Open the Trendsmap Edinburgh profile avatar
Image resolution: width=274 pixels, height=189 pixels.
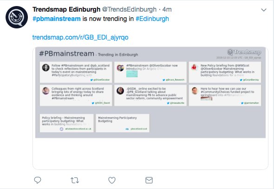click(17, 17)
